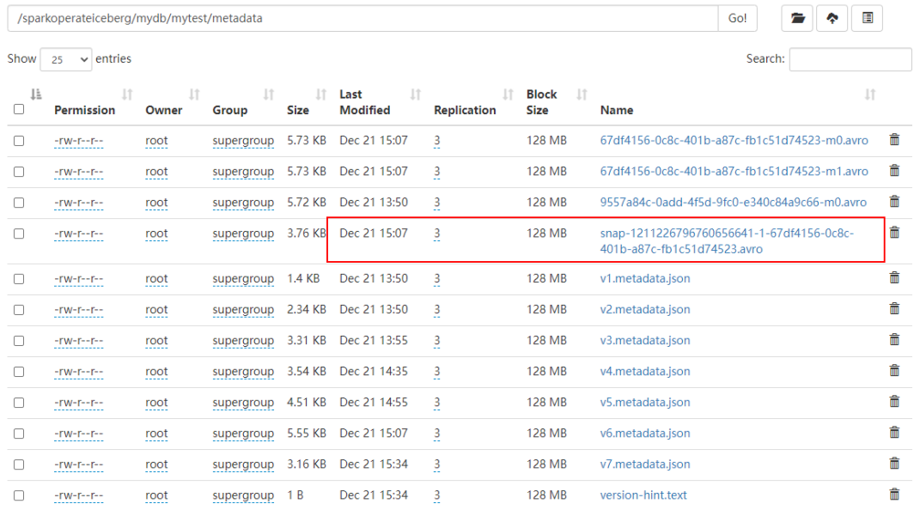Select checkbox for the version-hint.text row
Image resolution: width=914 pixels, height=510 pixels.
point(19,495)
